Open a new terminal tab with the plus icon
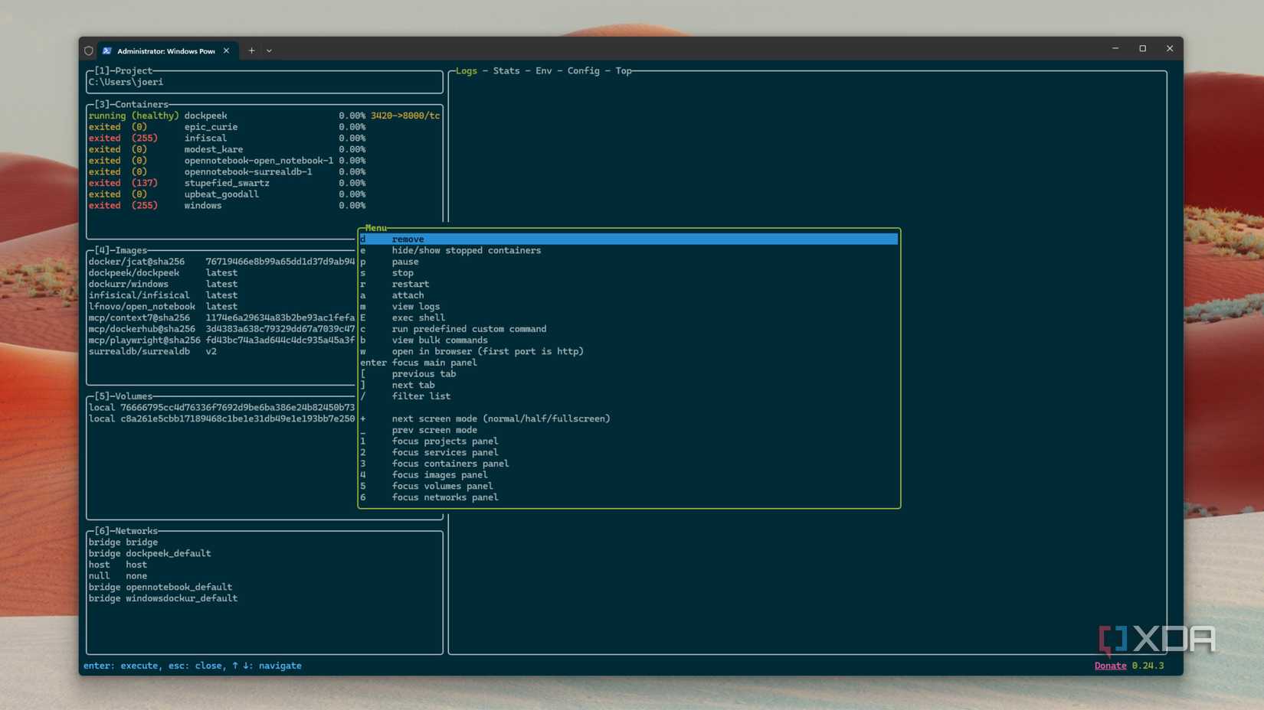This screenshot has height=710, width=1264. pos(251,50)
